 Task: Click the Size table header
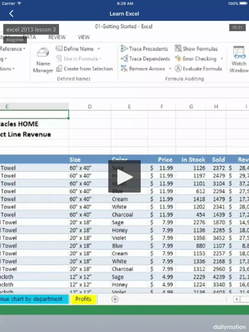coord(75,160)
